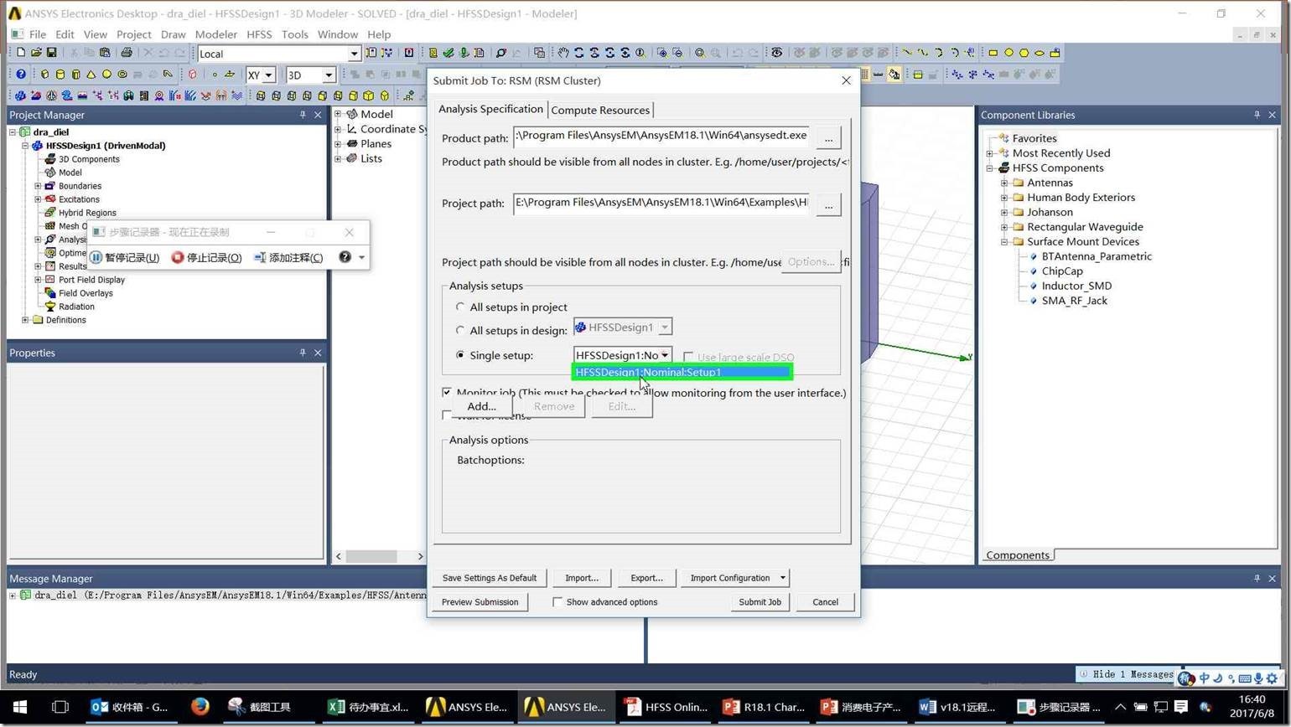1291x727 pixels.
Task: Expand the Boundaries tree node
Action: pyautogui.click(x=38, y=186)
